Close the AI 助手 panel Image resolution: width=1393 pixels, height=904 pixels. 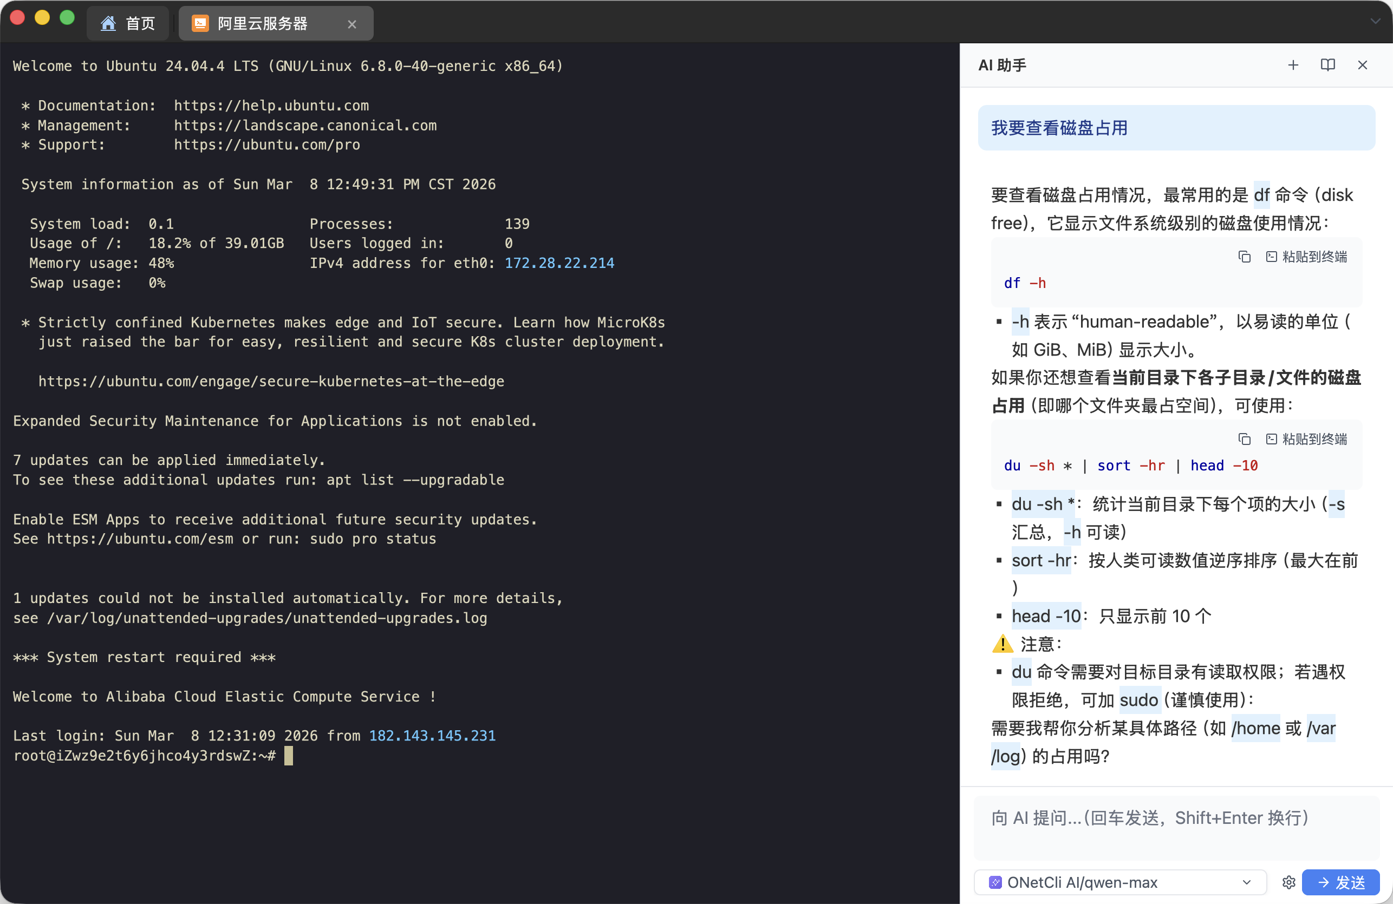(1362, 65)
